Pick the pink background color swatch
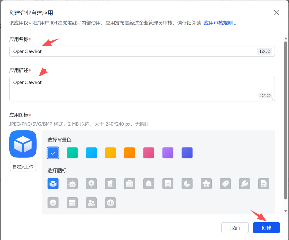The height and width of the screenshot is (240, 289). click(149, 153)
